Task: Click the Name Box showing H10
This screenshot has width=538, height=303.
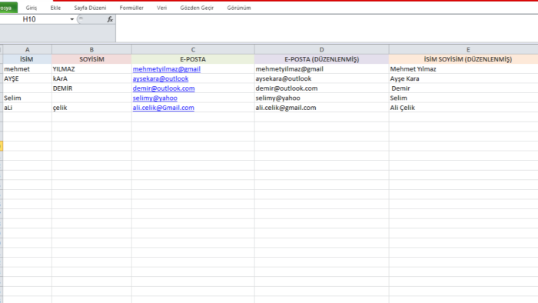Action: [35, 19]
